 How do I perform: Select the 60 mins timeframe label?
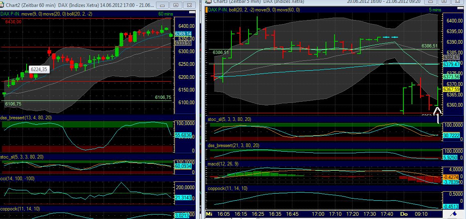pyautogui.click(x=166, y=13)
